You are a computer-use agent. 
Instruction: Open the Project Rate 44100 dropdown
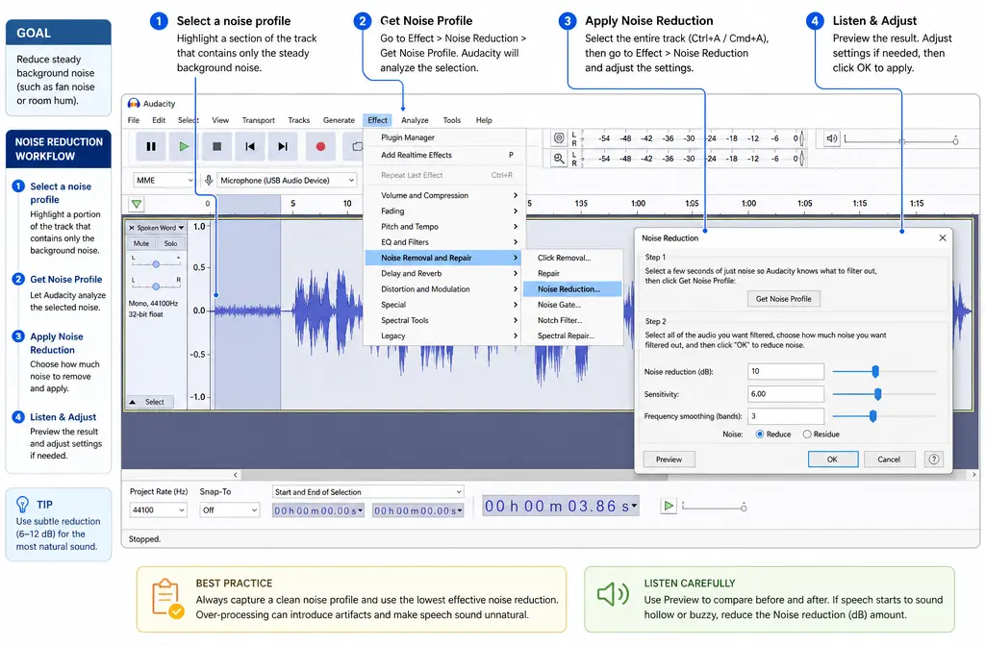(159, 509)
